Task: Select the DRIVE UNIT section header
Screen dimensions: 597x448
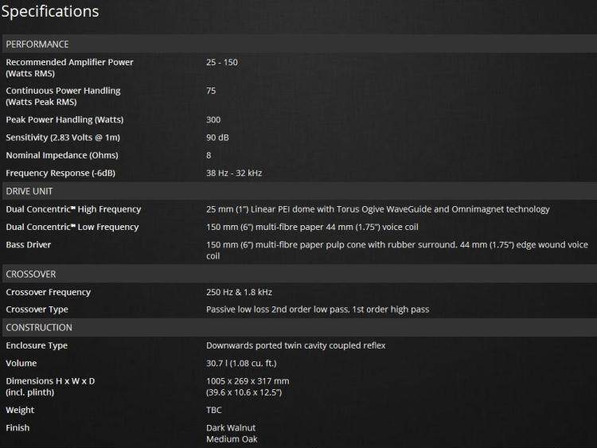Action: pyautogui.click(x=29, y=191)
